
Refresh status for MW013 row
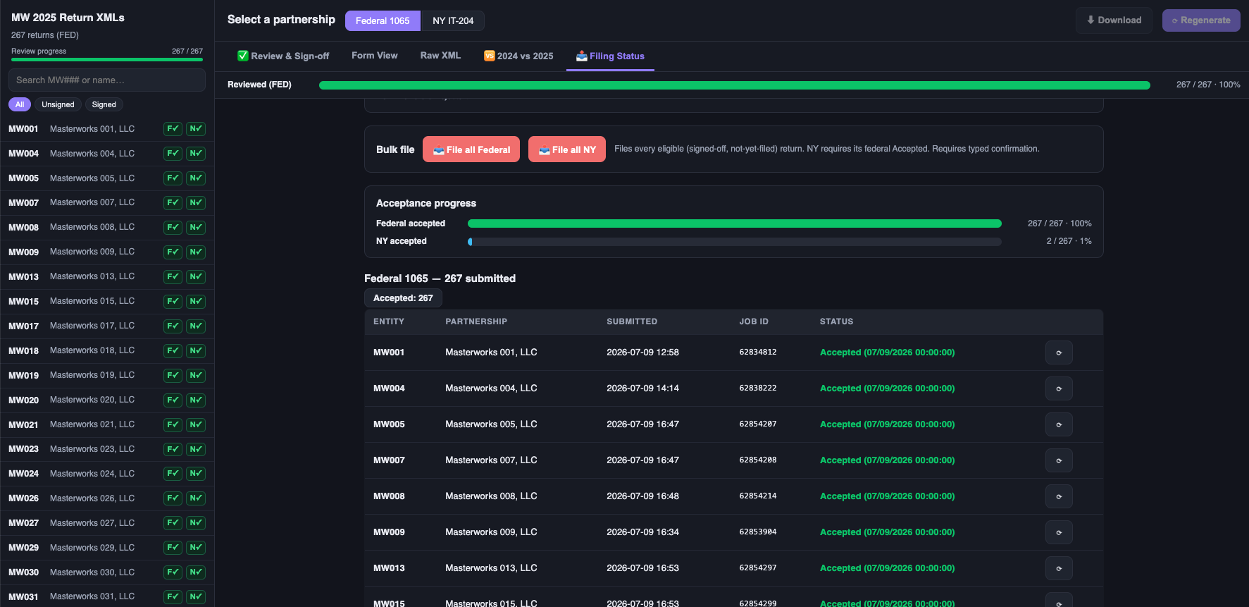click(x=1059, y=568)
